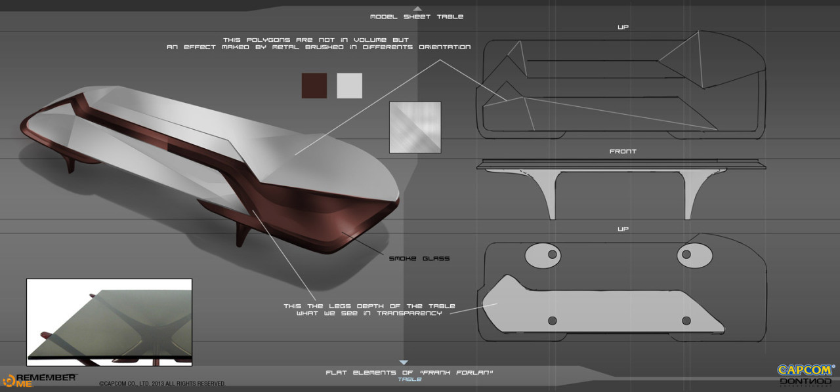Viewport: 840px width, 392px height.
Task: Select "THIS THE LEGS DEPTH OF THE TABLE"
Action: click(369, 306)
